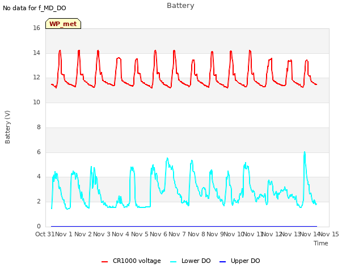
Task: Click the WP_met label tag
Action: click(63, 24)
